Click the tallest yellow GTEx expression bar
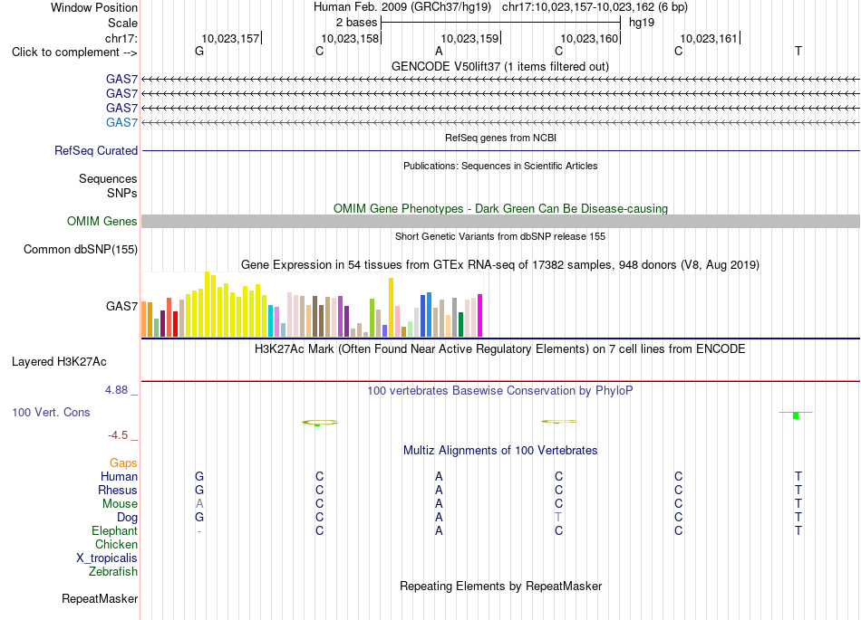The image size is (861, 620). click(x=207, y=304)
